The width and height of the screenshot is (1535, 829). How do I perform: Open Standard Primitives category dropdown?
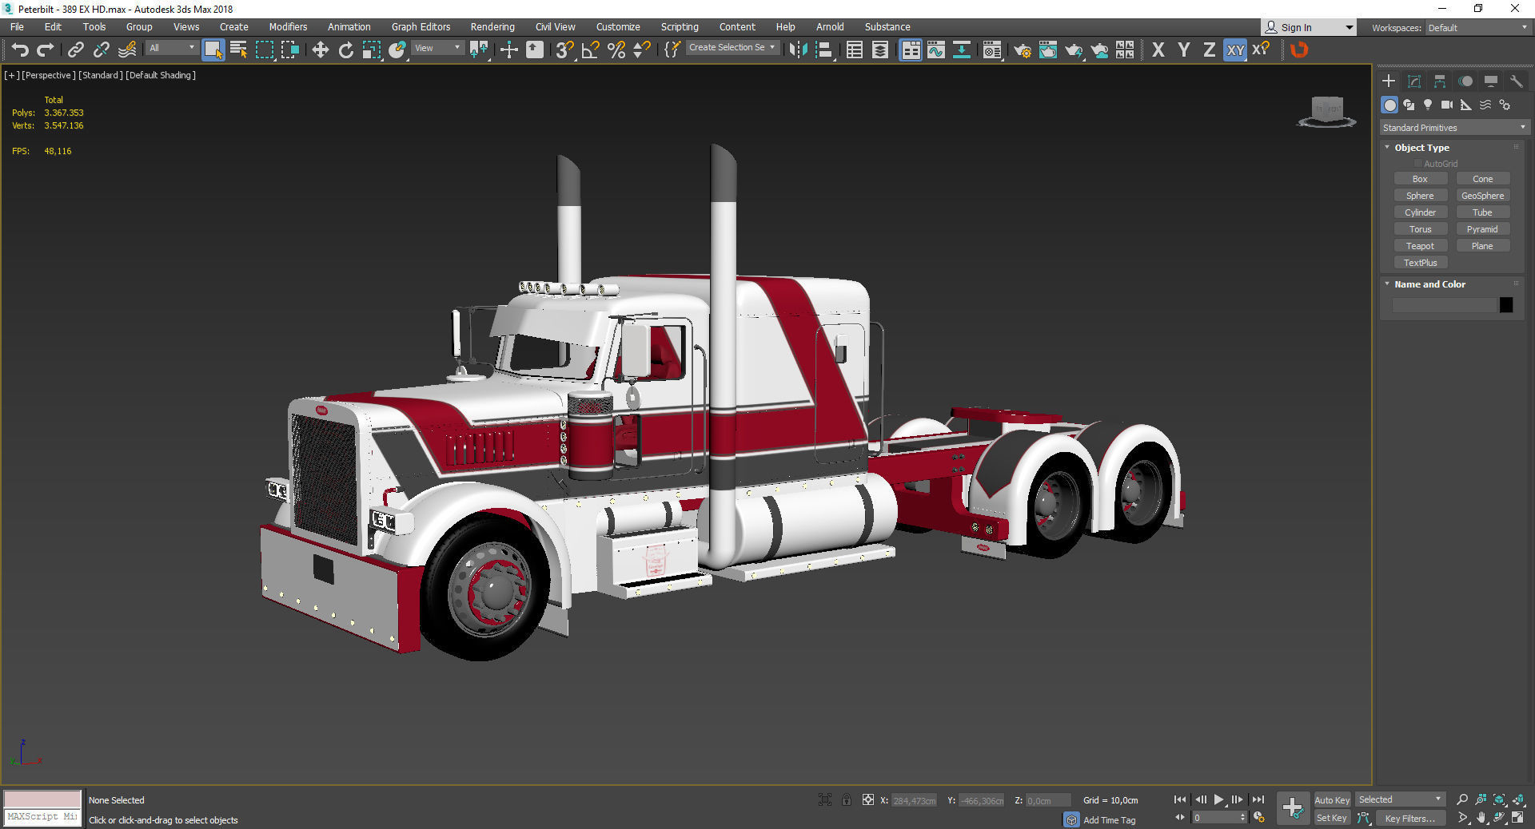[x=1454, y=128]
